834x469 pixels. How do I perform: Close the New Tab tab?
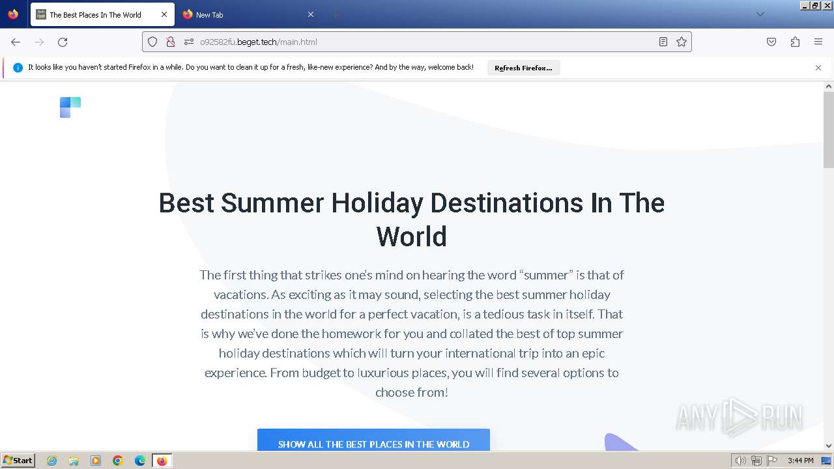(x=310, y=14)
